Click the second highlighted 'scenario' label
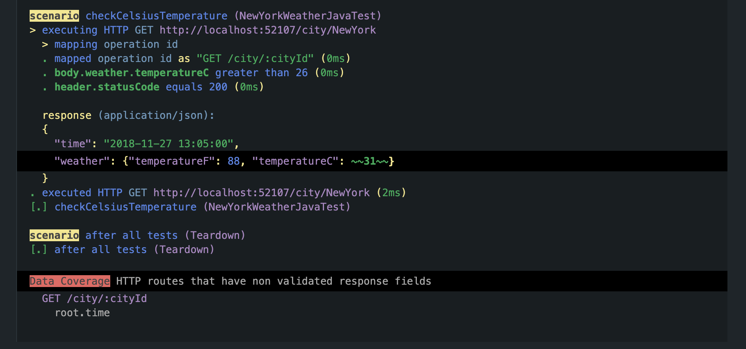746x349 pixels. [54, 235]
